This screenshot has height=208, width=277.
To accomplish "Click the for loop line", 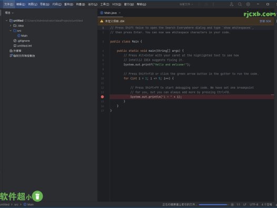I will point(149,79).
